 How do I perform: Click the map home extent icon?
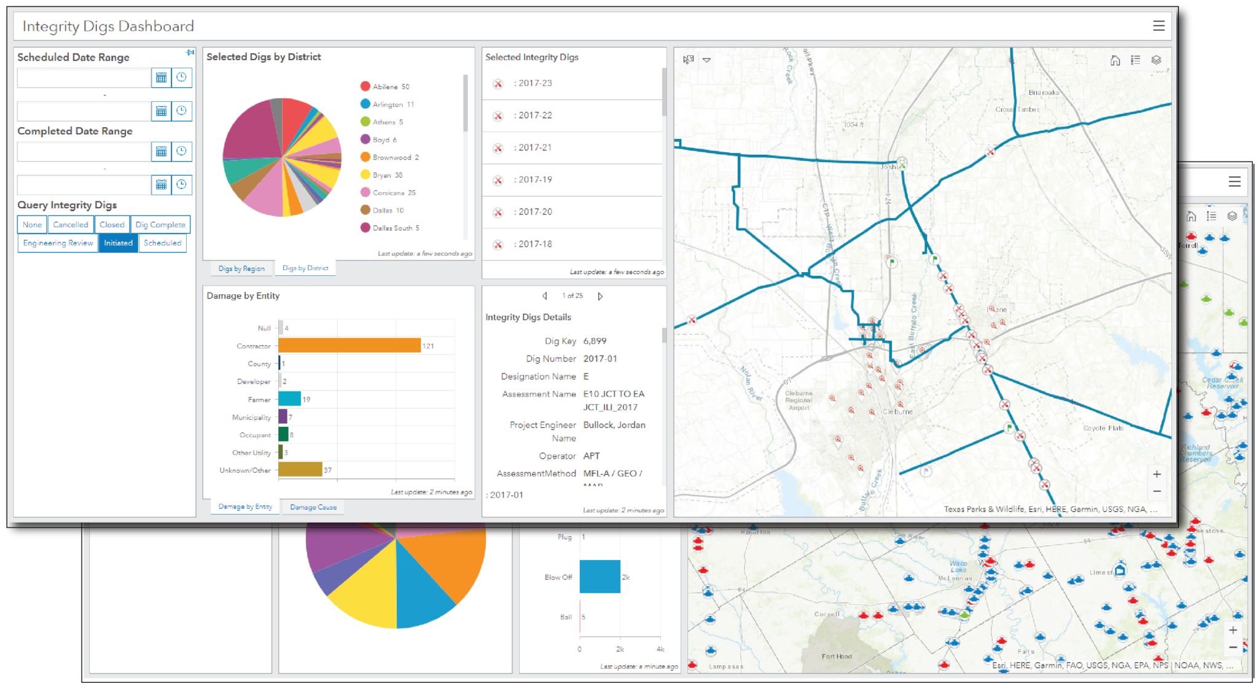1115,60
